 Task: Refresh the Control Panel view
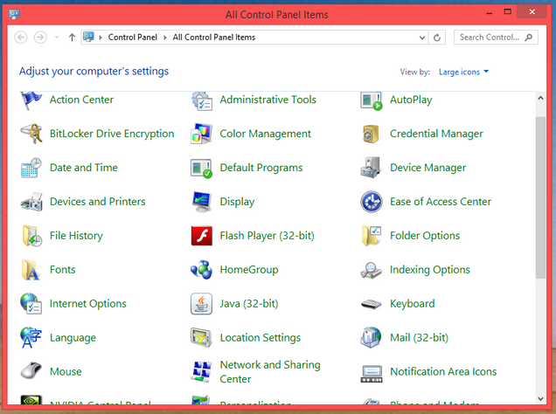[x=437, y=38]
